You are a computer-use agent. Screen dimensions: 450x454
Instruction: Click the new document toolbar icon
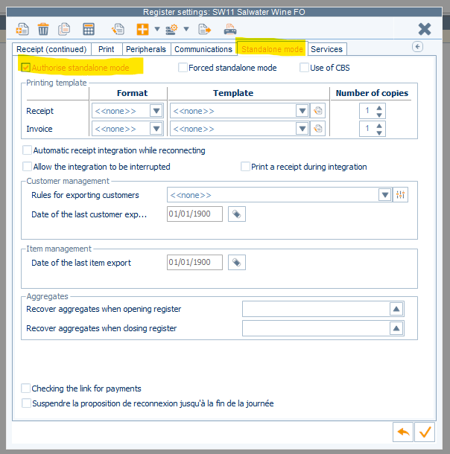(x=22, y=29)
